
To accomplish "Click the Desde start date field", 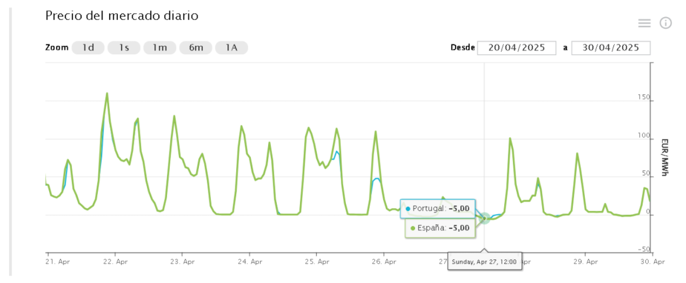I will coord(517,47).
